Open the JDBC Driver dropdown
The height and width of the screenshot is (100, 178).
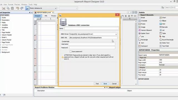click(116, 34)
